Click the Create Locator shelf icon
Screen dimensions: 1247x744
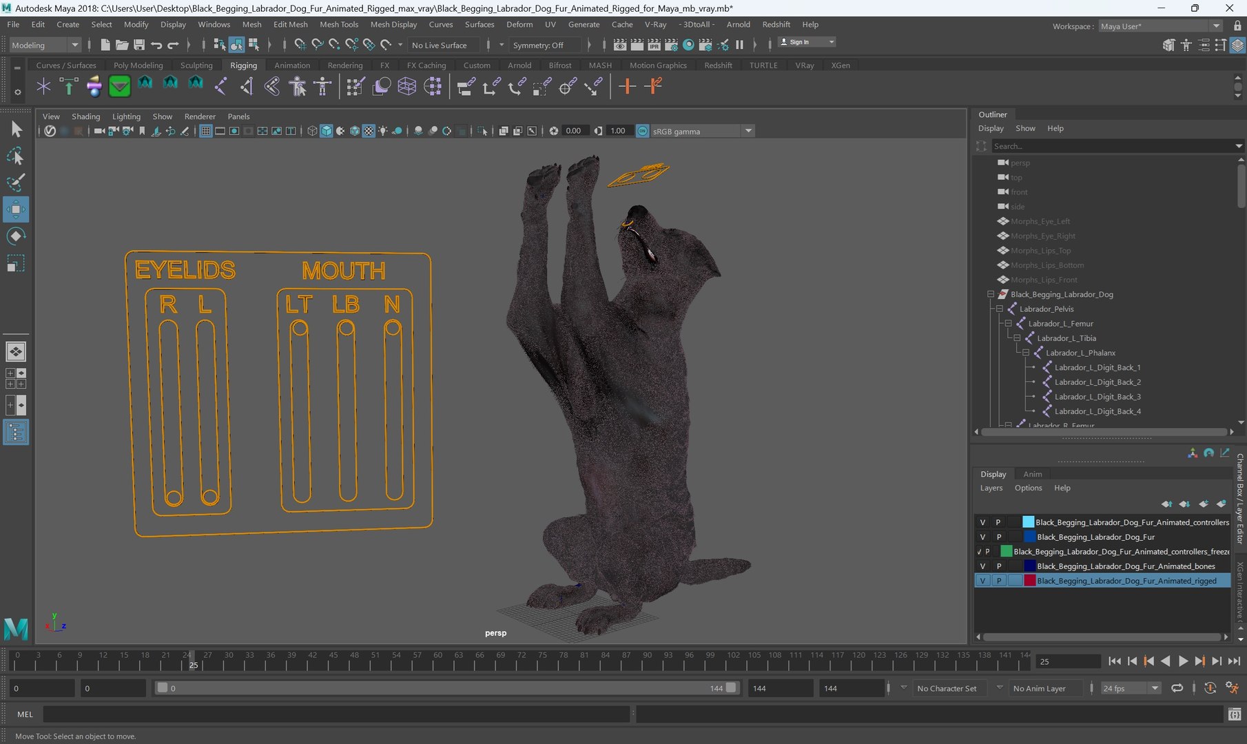tap(43, 87)
